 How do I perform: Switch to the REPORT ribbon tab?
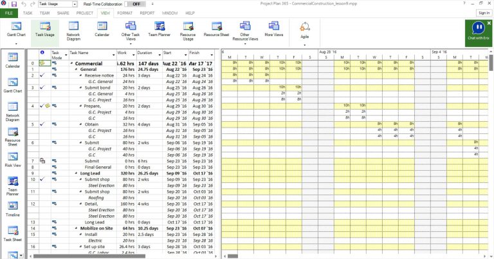(x=147, y=13)
